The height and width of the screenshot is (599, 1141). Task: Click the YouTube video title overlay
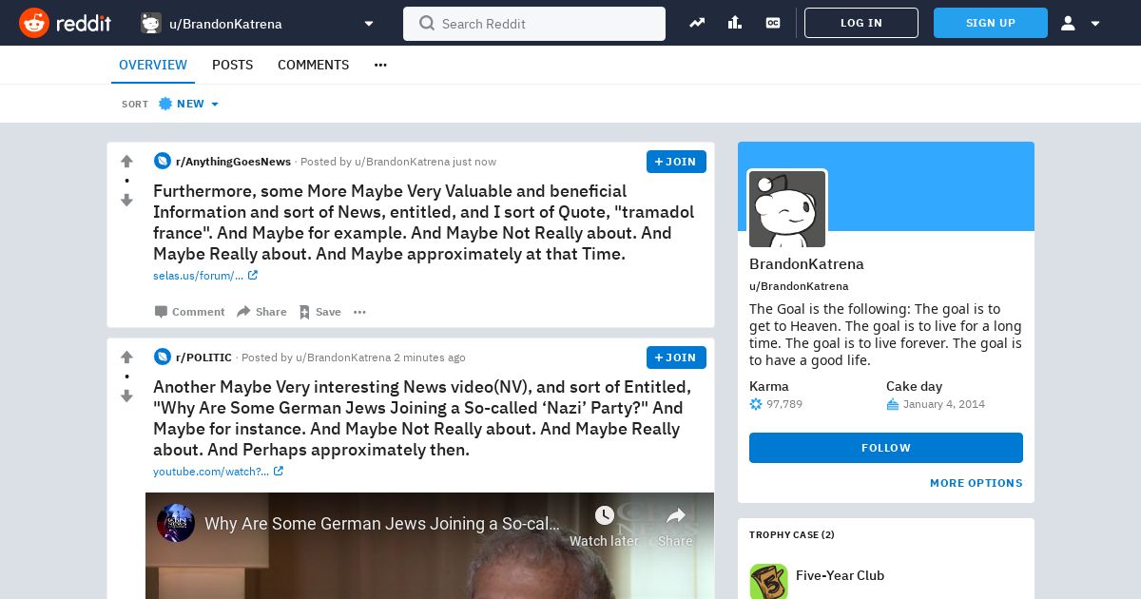[382, 524]
